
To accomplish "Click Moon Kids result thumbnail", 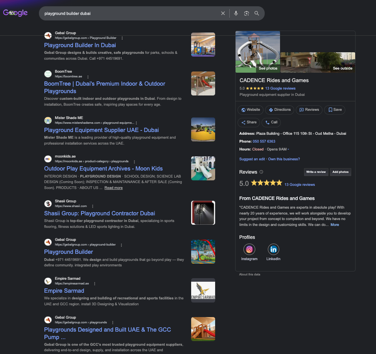I will click(x=203, y=169).
